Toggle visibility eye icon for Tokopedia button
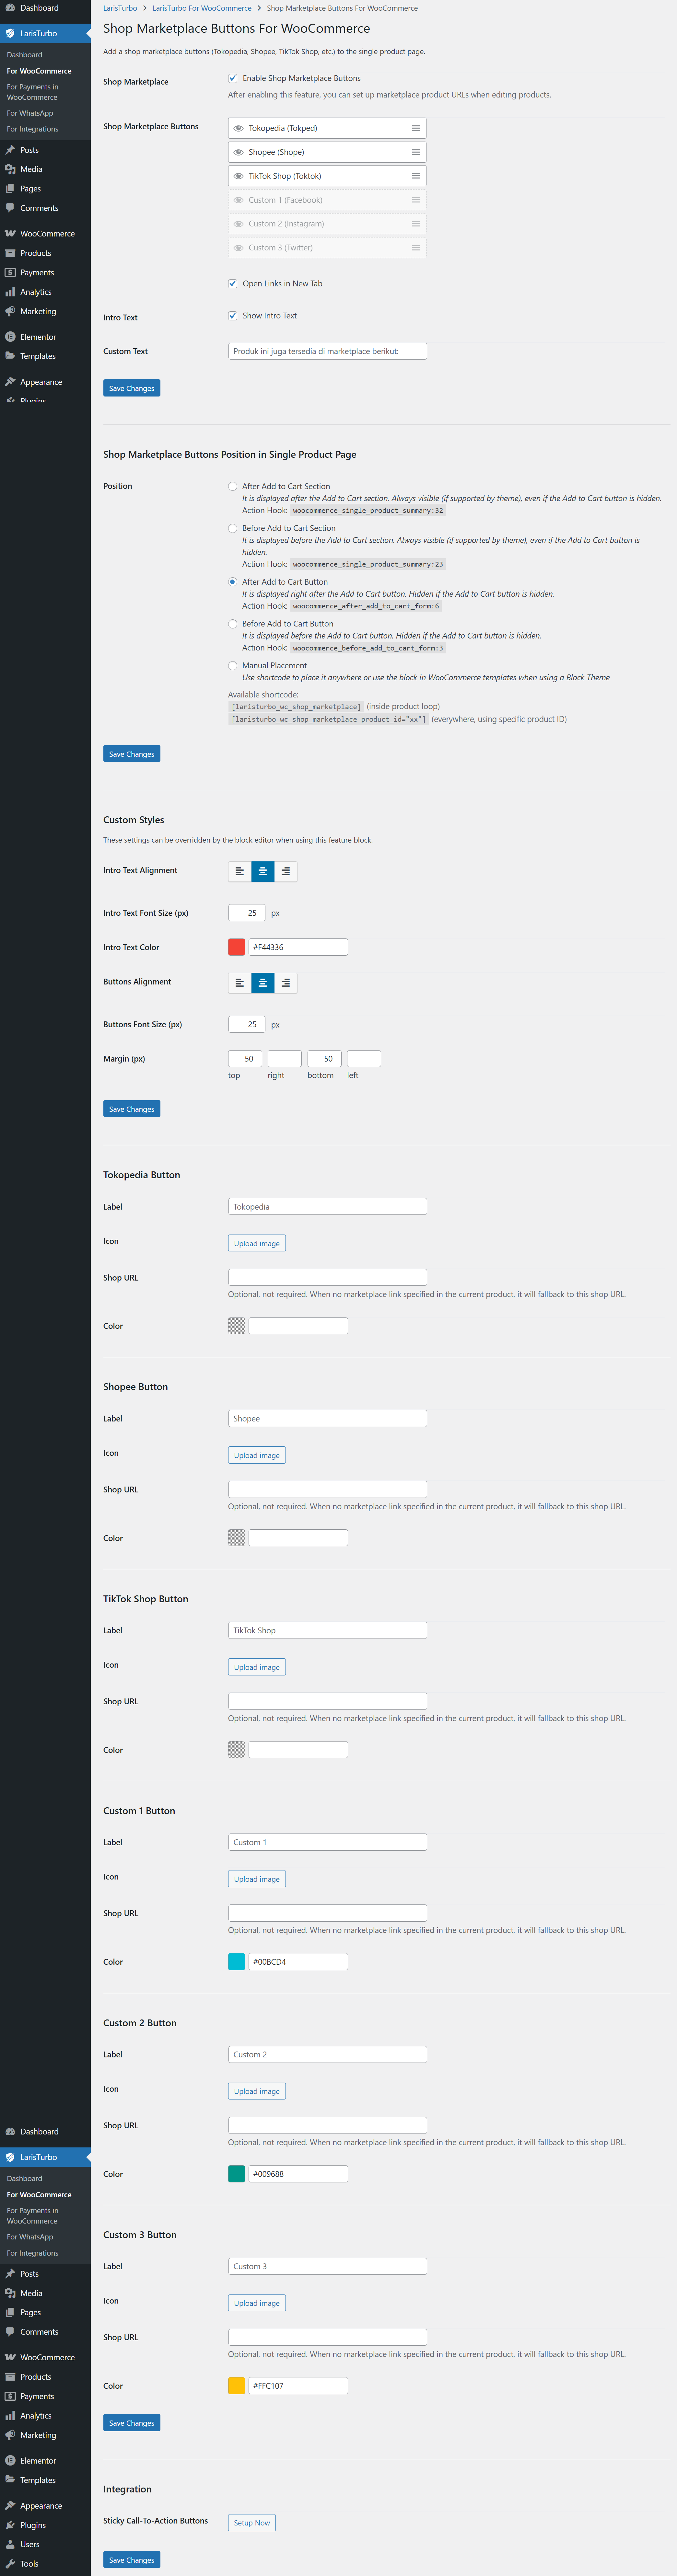This screenshot has height=2576, width=677. tap(238, 128)
